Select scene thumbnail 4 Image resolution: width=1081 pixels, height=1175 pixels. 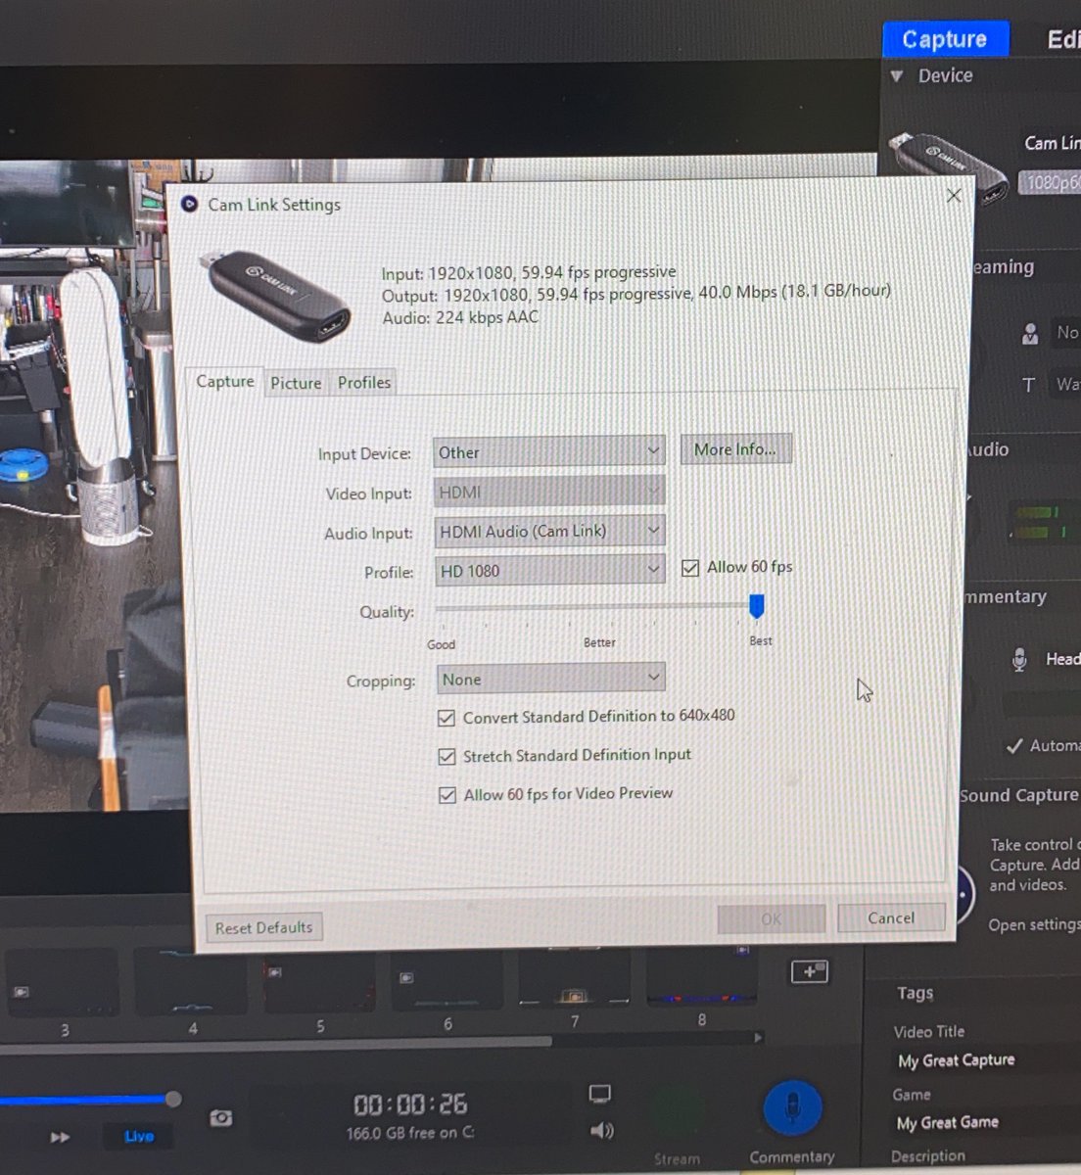pos(190,981)
